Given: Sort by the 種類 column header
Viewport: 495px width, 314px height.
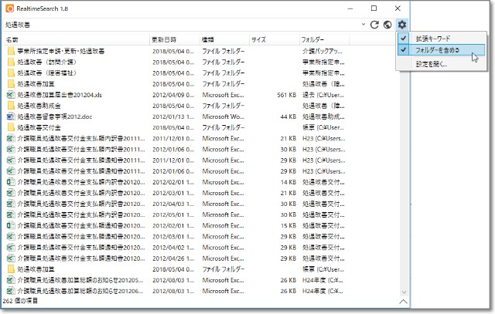Looking at the screenshot, I should click(209, 39).
